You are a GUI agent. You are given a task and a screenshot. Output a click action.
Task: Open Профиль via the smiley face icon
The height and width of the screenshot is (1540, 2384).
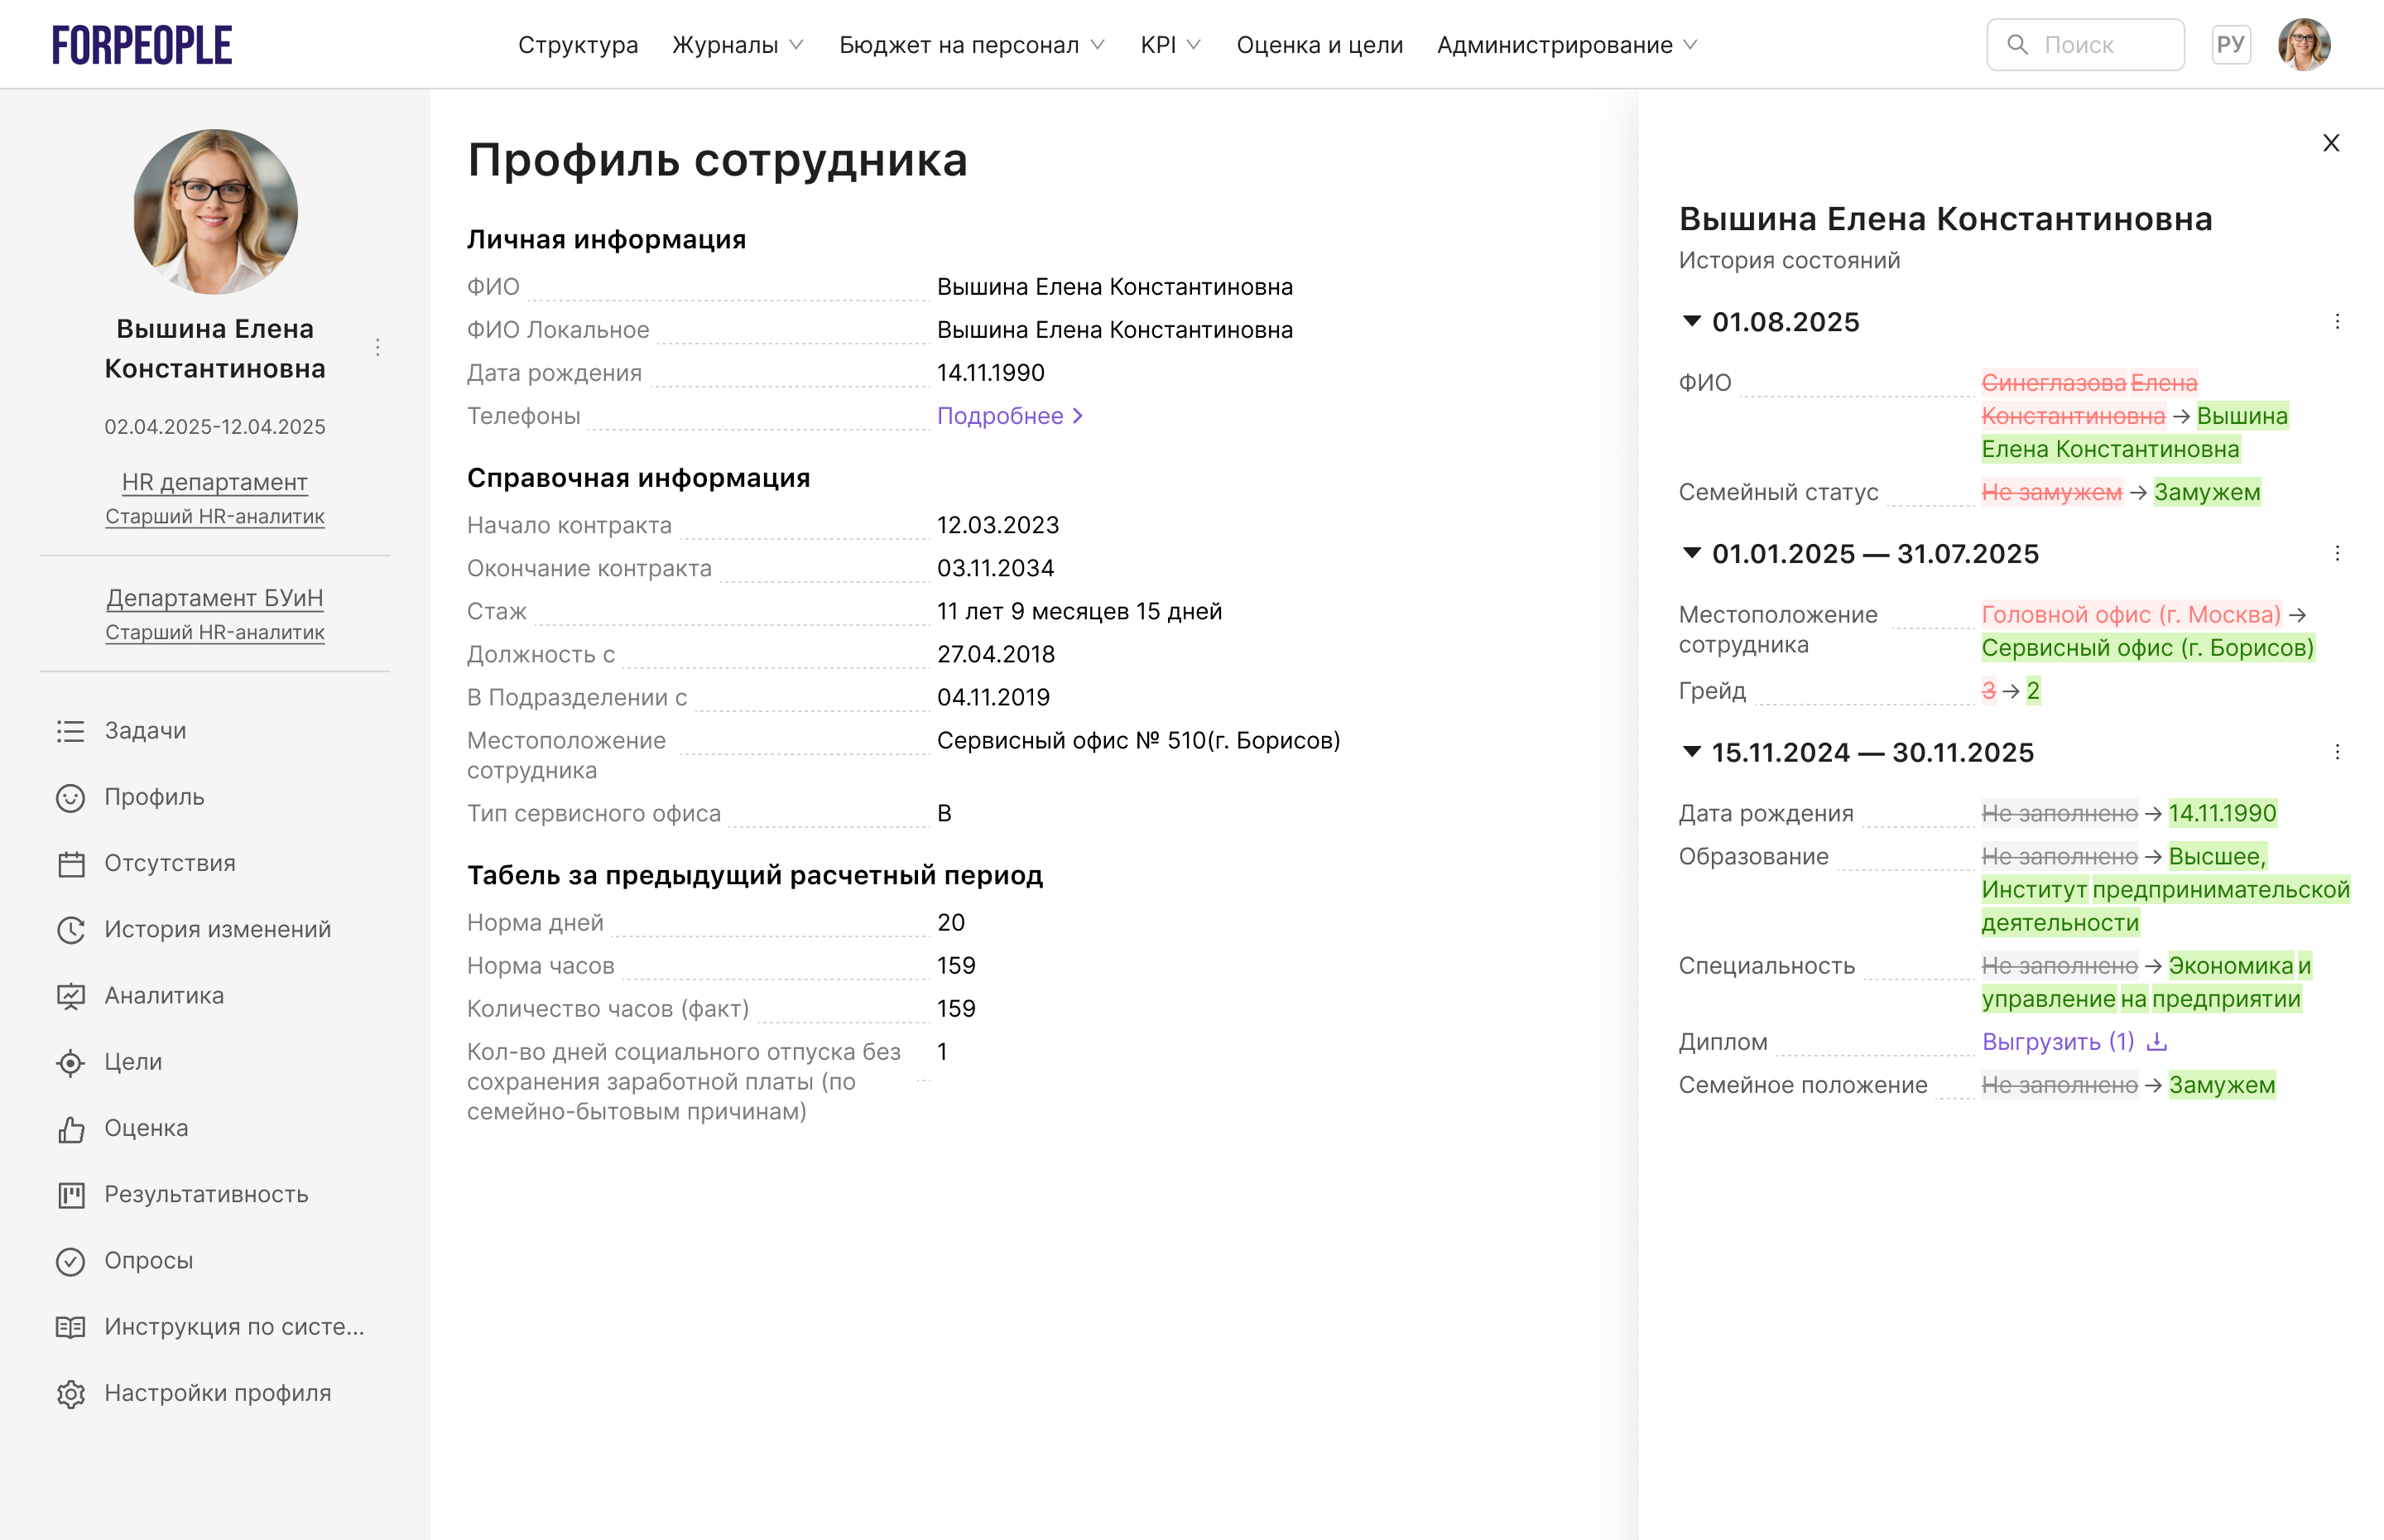[x=70, y=797]
